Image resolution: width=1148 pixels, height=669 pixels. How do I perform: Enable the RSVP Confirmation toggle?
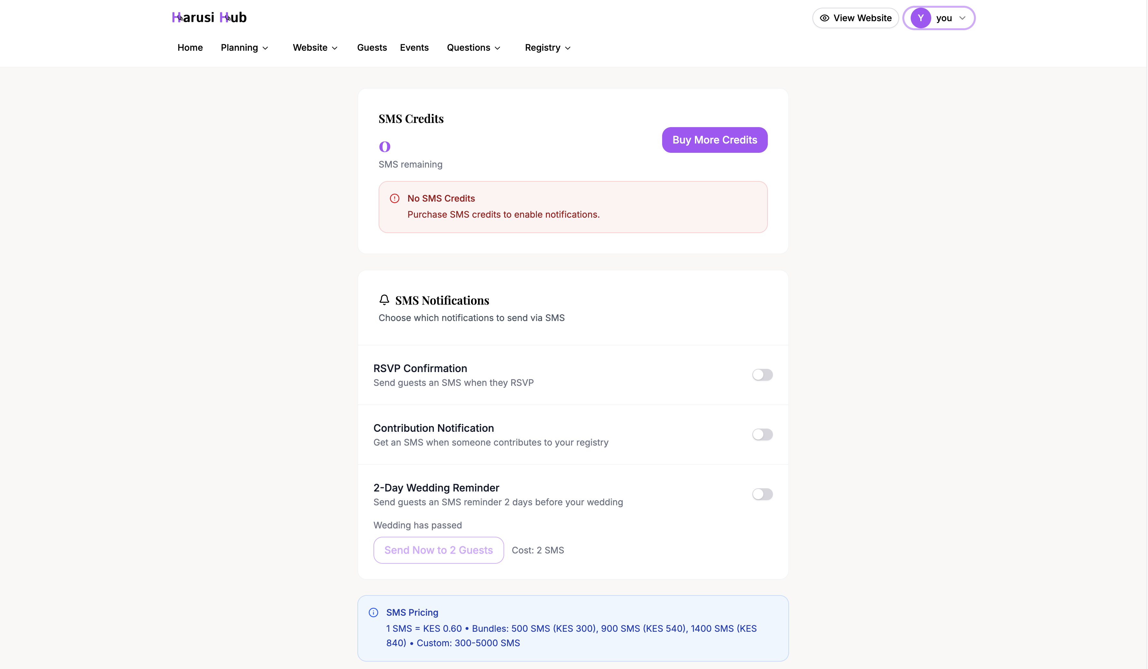click(x=762, y=375)
